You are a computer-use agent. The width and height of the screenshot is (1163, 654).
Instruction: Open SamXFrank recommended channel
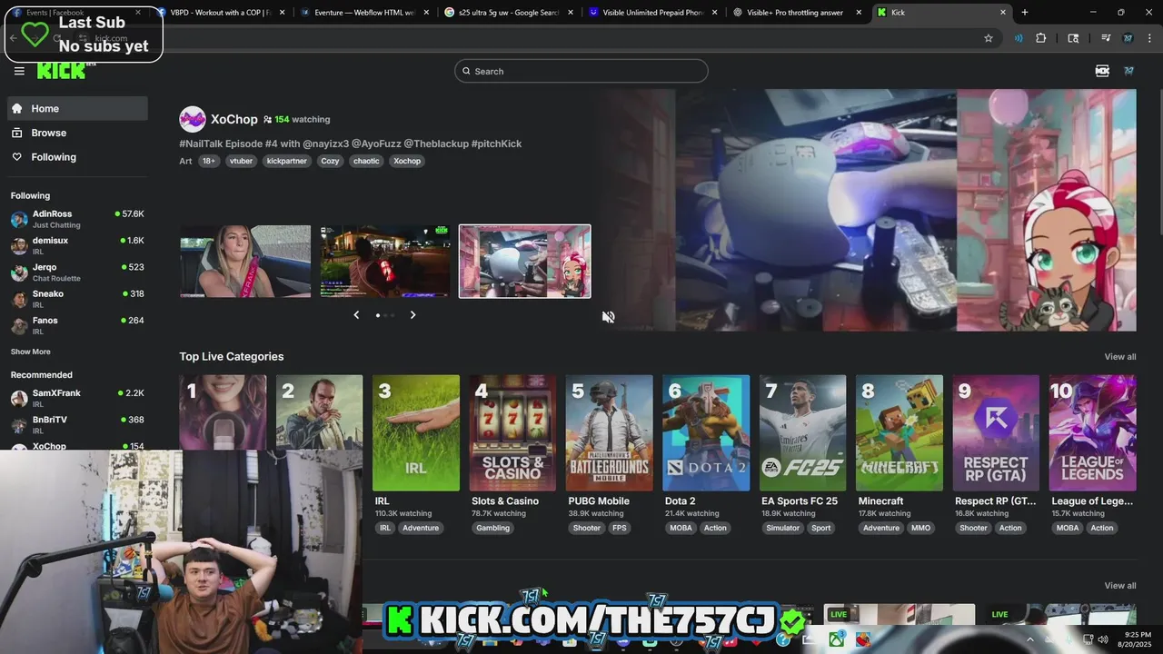coord(77,398)
